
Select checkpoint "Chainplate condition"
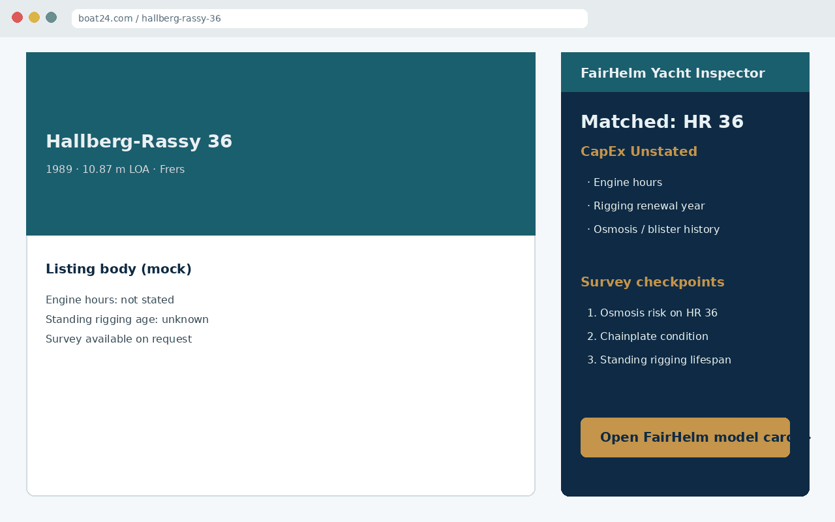(x=648, y=337)
